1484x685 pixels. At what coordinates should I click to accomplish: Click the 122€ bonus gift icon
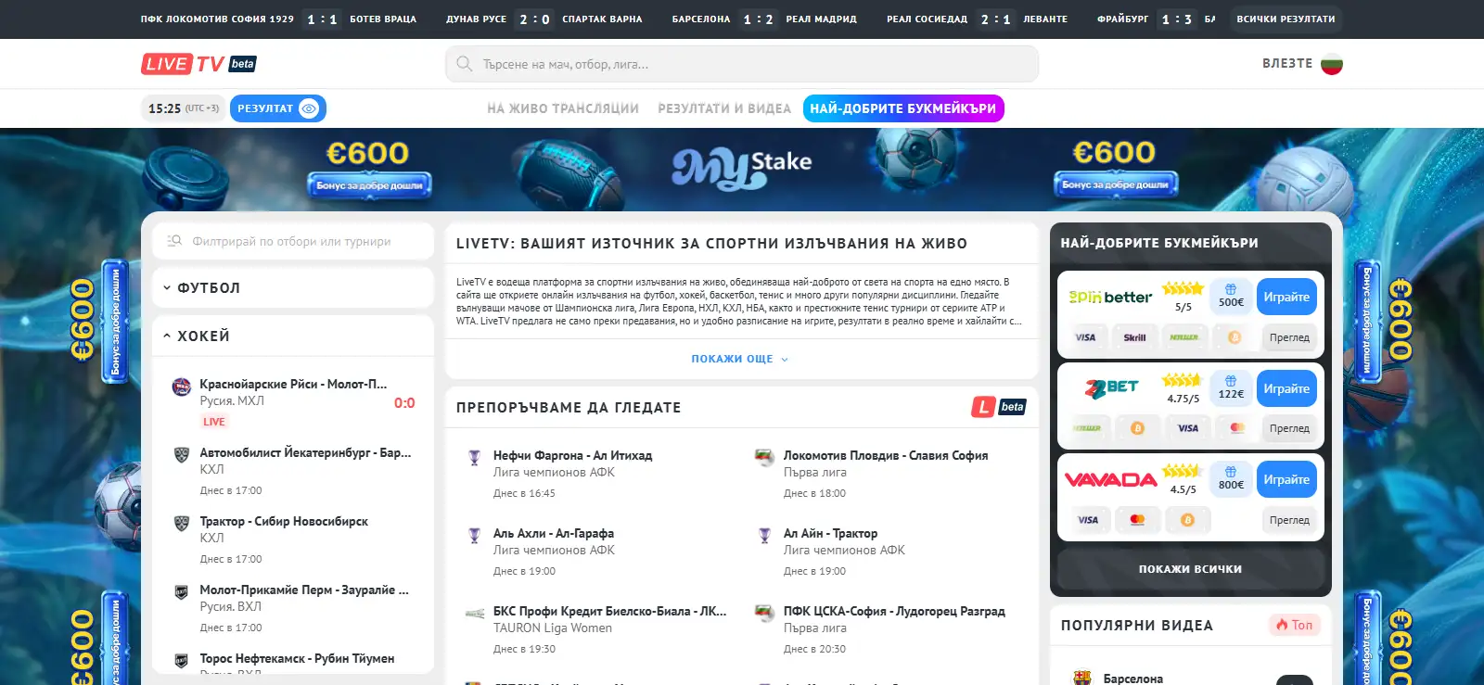[x=1231, y=381]
